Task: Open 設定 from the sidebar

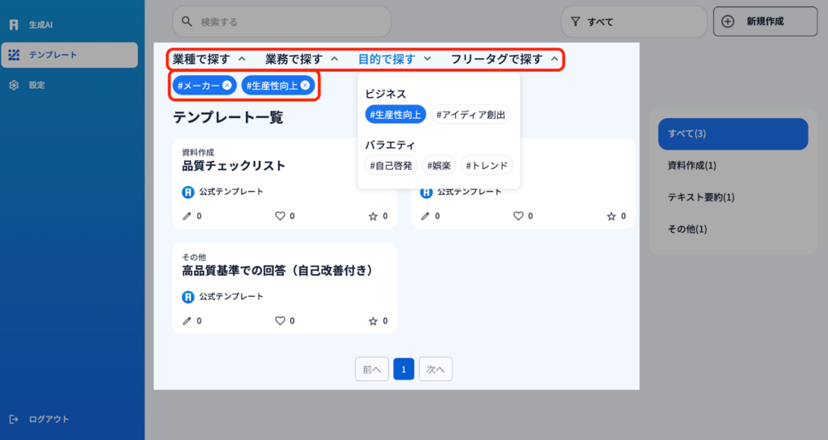Action: tap(36, 85)
